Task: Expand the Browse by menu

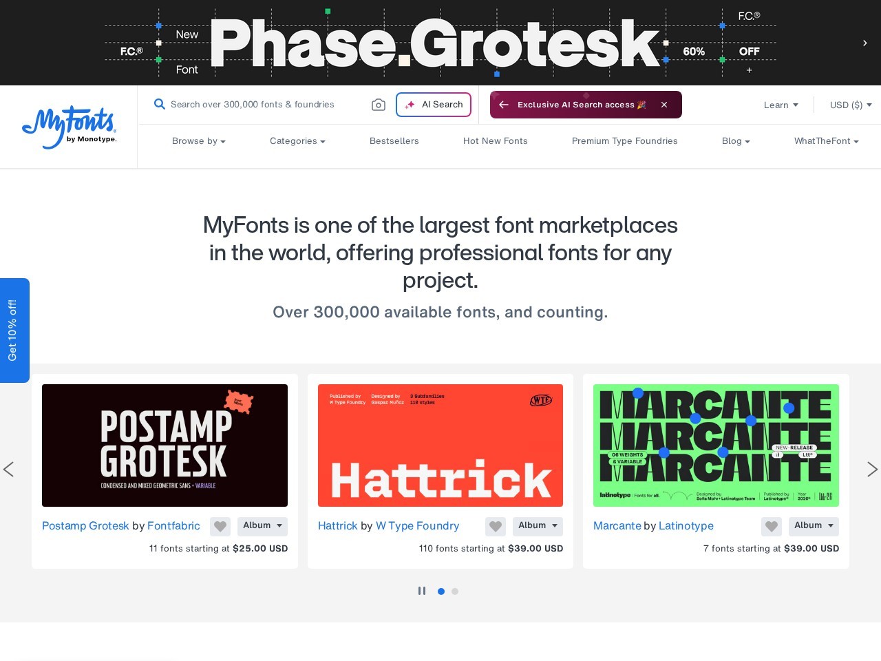Action: click(199, 141)
